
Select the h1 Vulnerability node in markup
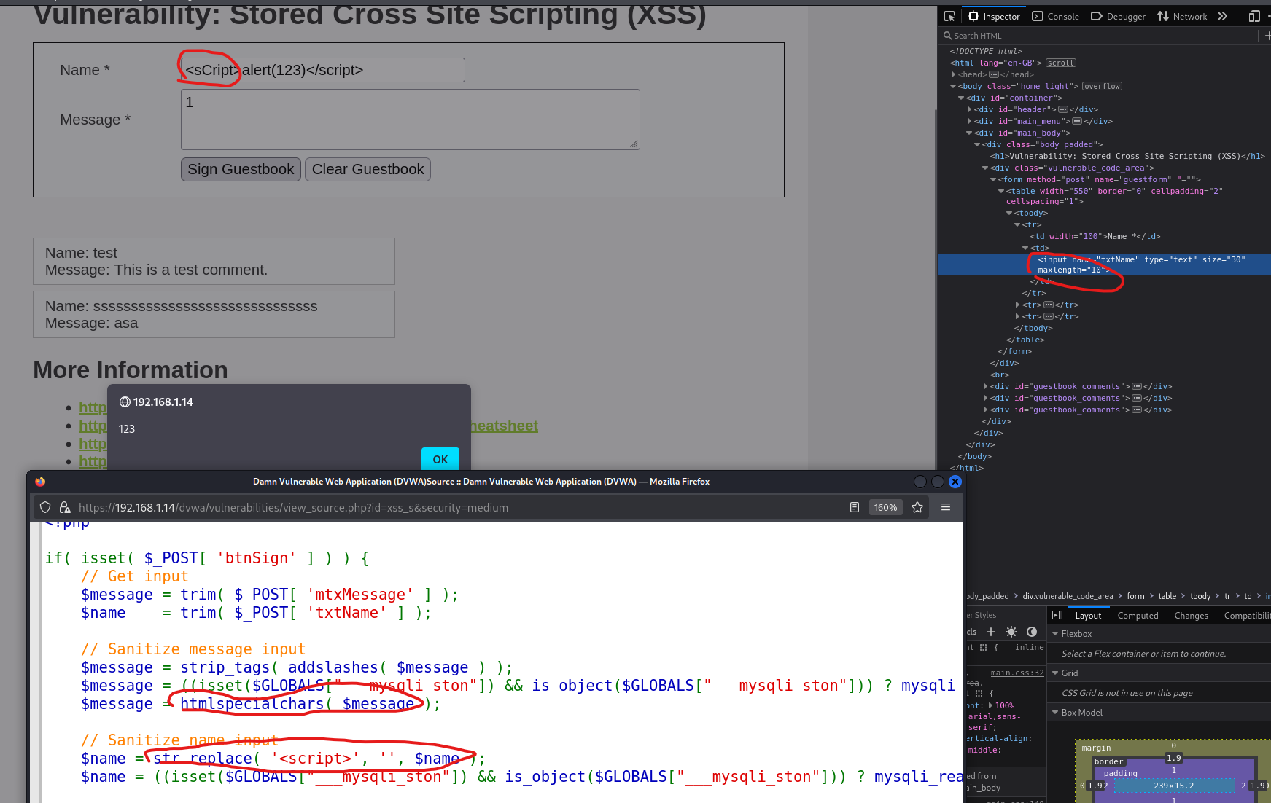(1127, 156)
